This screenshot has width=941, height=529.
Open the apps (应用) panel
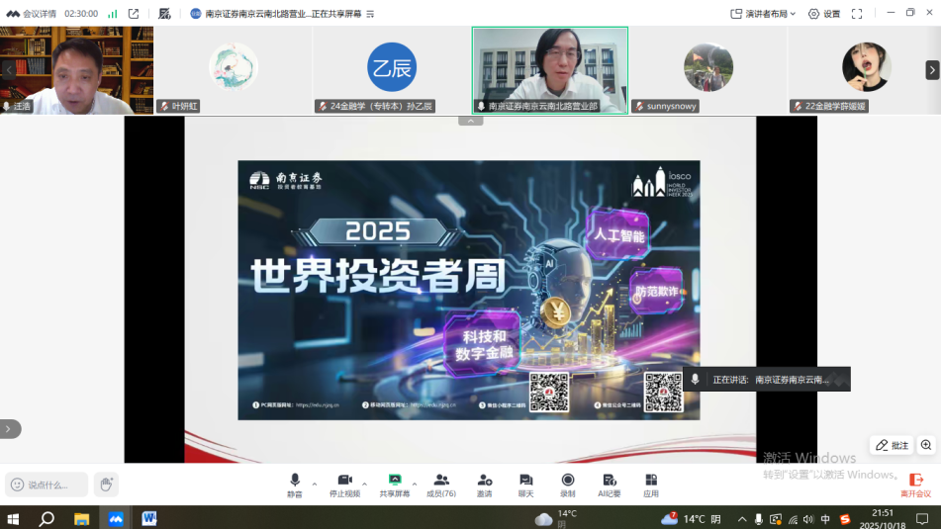point(650,485)
